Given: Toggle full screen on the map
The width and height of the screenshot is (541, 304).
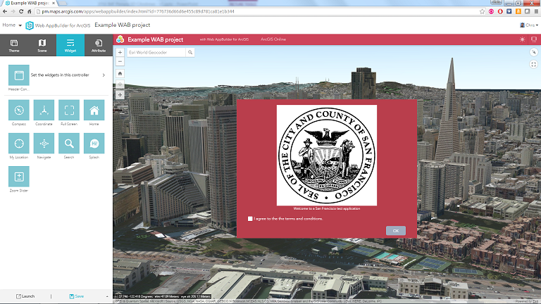Looking at the screenshot, I should (x=534, y=64).
